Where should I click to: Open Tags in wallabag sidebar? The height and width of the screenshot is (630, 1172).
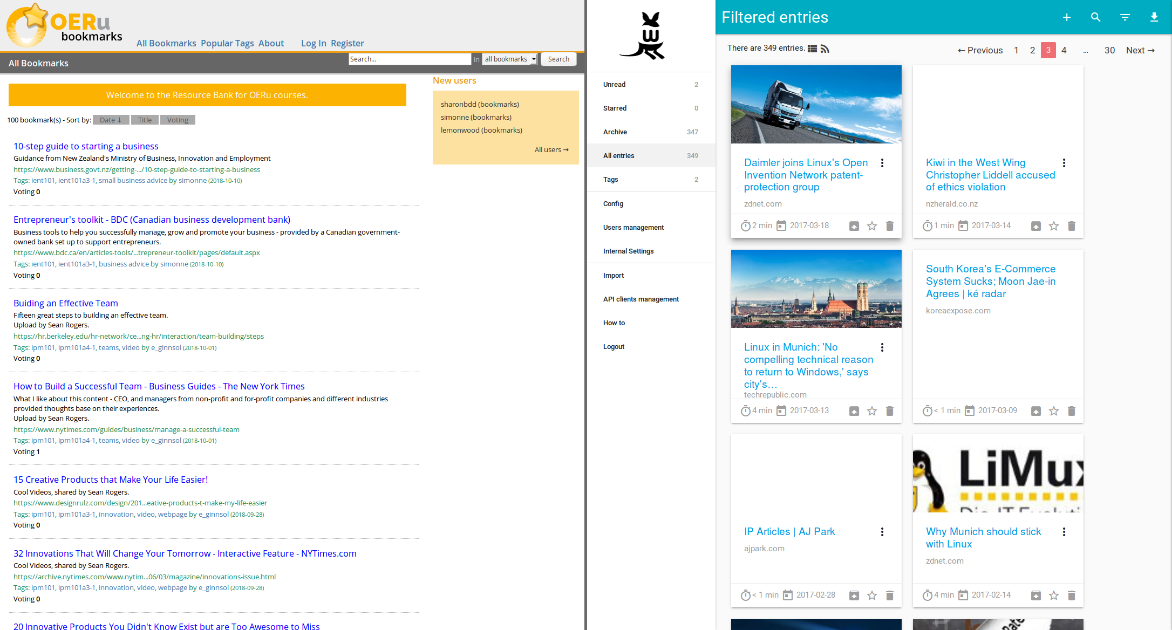pos(651,180)
